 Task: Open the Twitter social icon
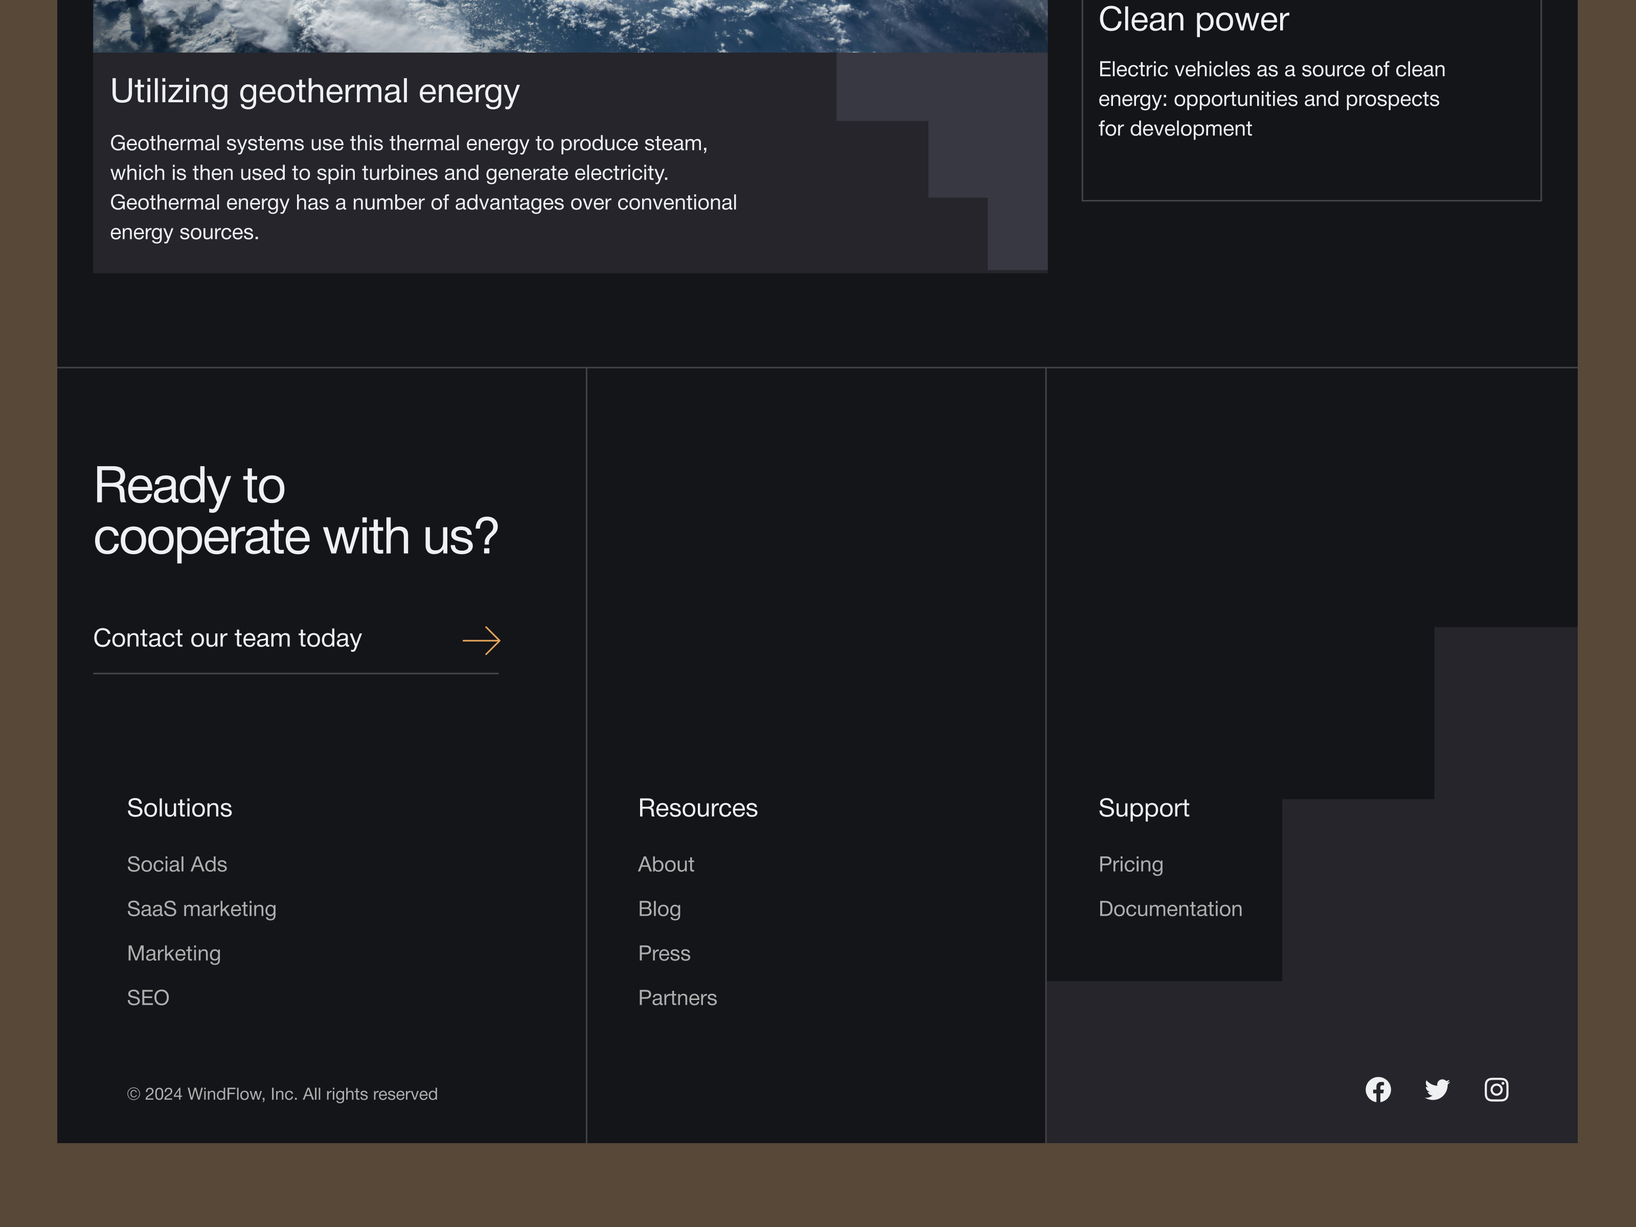point(1437,1089)
